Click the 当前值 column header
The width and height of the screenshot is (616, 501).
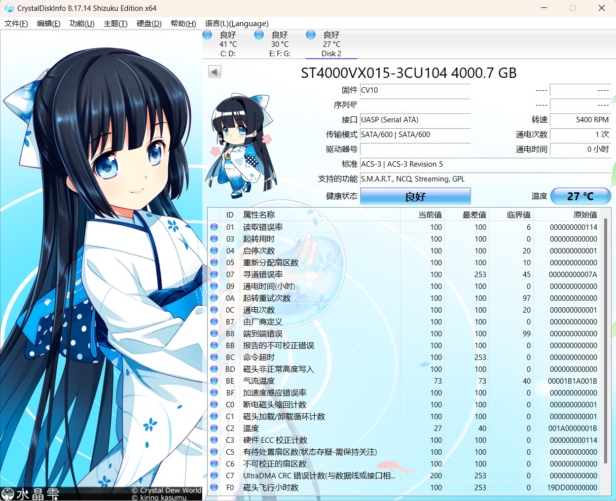[422, 215]
